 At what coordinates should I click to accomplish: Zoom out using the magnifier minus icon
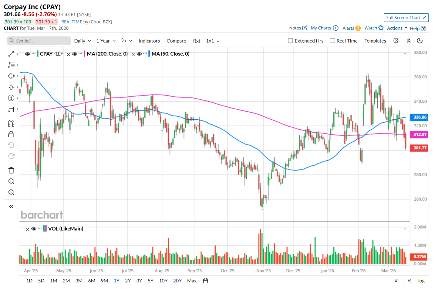11,192
